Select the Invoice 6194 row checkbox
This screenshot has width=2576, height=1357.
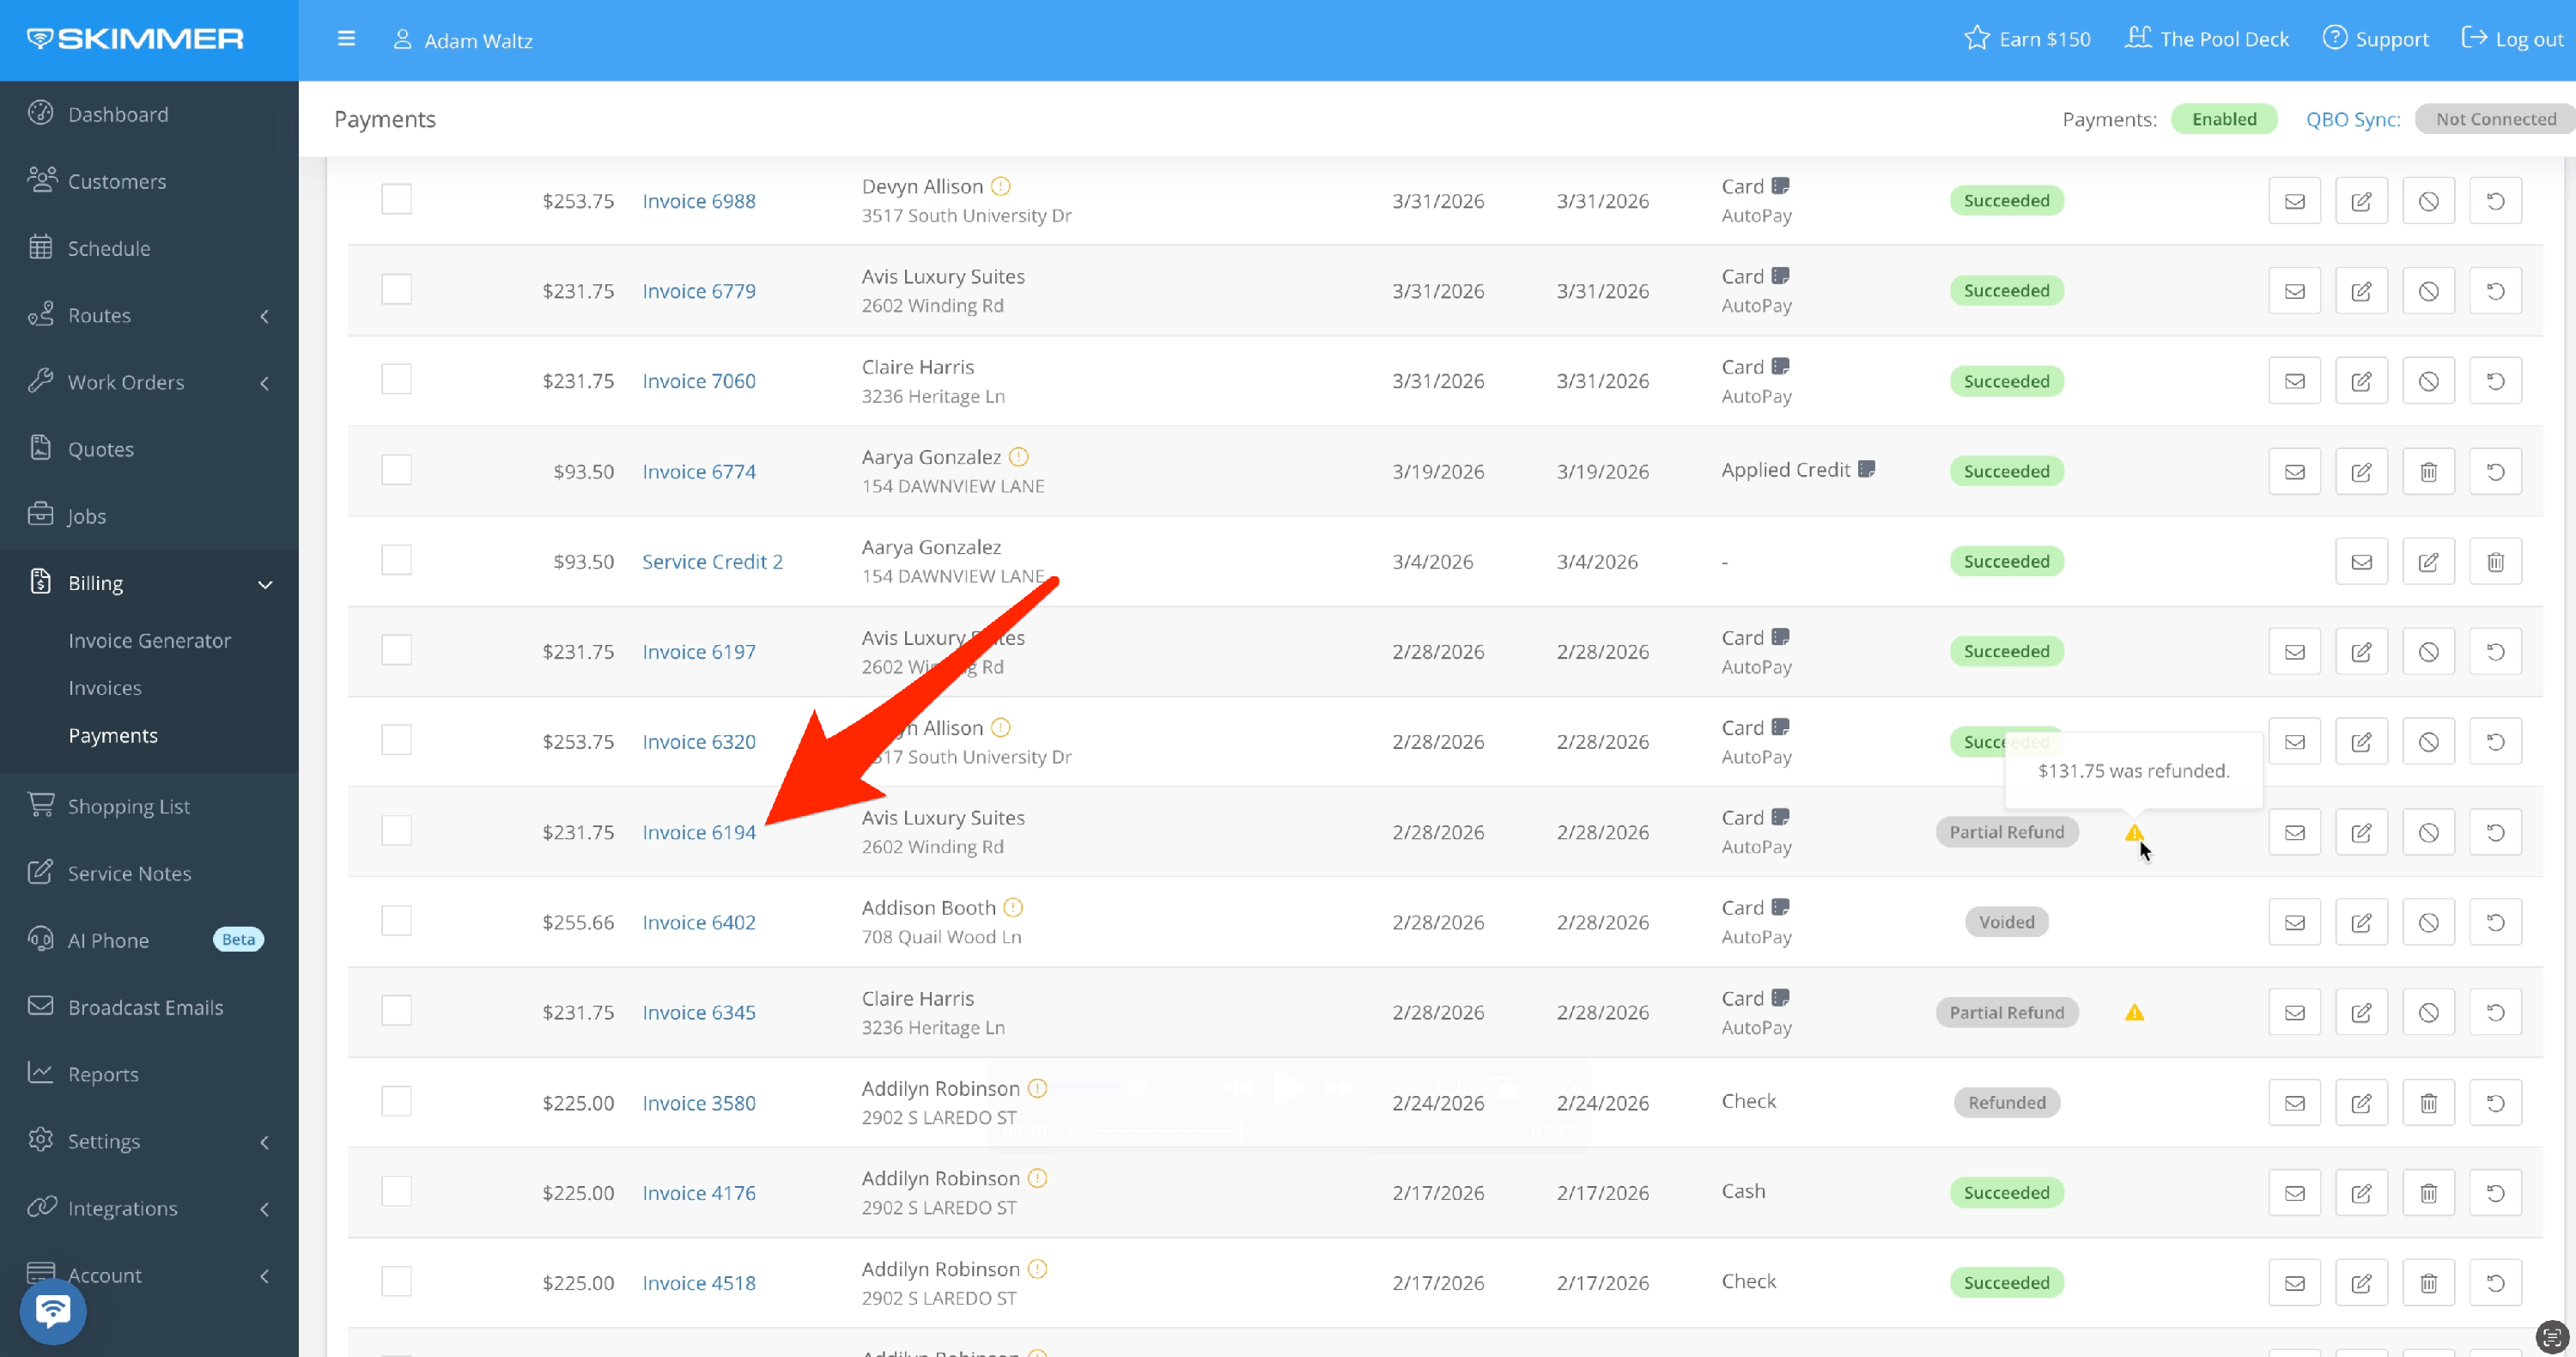396,830
